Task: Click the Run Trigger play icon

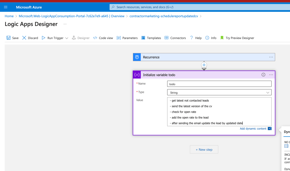Action: point(43,38)
